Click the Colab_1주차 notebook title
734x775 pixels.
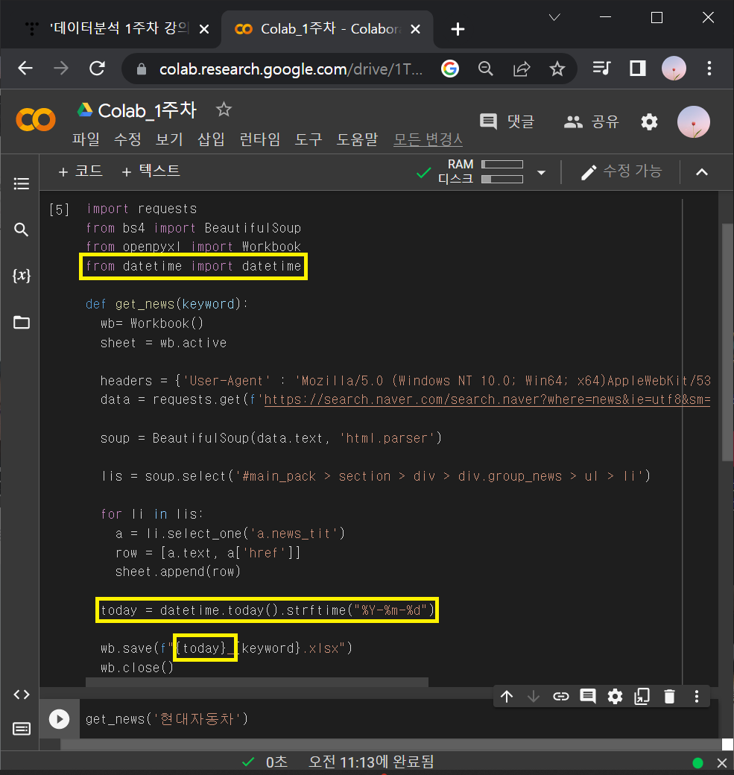tap(148, 110)
